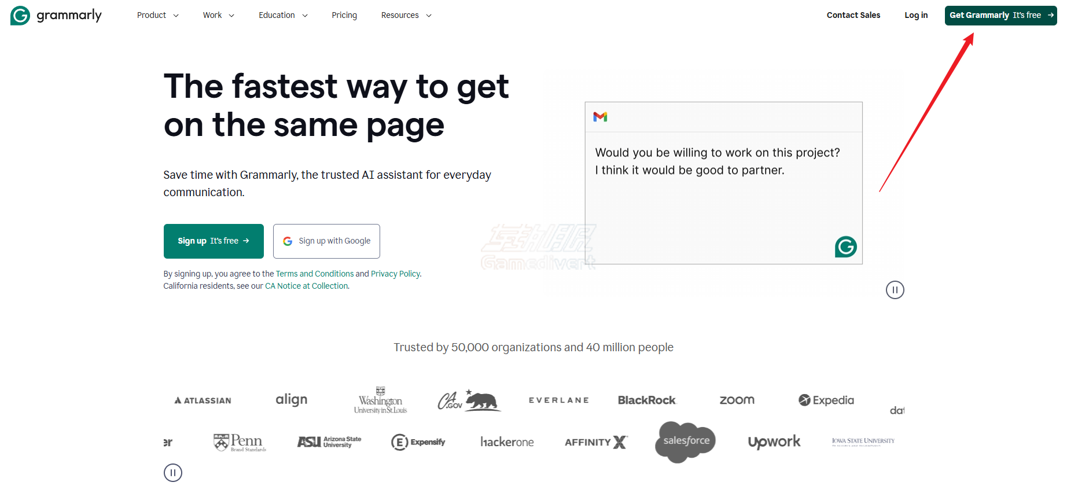
Task: Click Sign up with Google button
Action: click(x=326, y=241)
